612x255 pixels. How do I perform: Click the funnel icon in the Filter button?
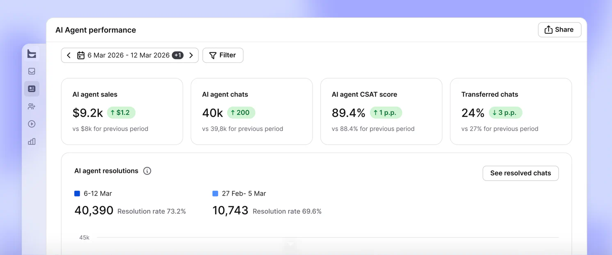(x=213, y=55)
